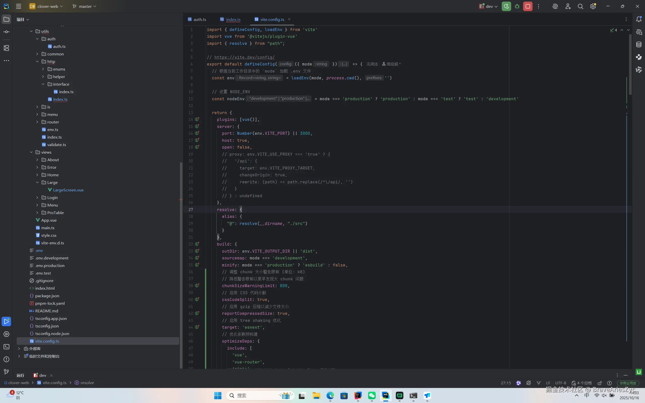Click the UTF-8 encoding in status bar
Screen dimensions: 645x403
point(561,383)
